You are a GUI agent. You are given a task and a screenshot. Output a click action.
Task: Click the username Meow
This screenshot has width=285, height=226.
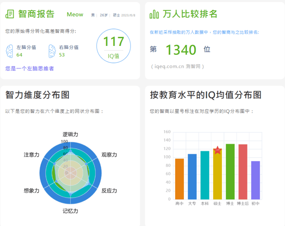tap(75, 14)
